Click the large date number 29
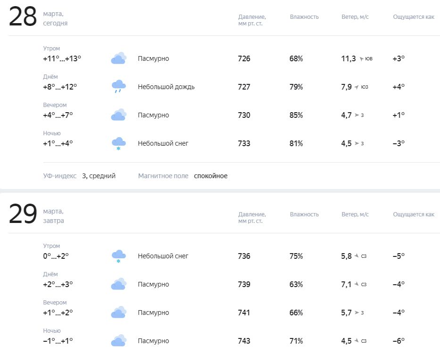 tap(23, 215)
